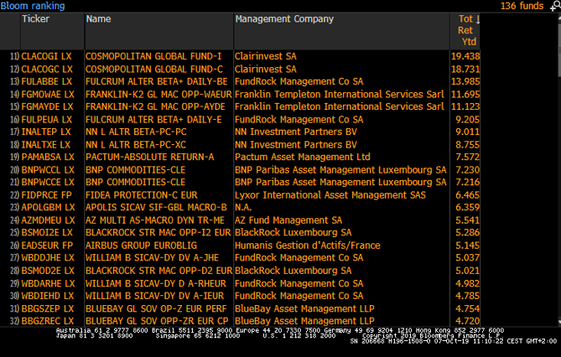Screen dimensions: 561x357
Task: Select ticker FIDPRCE FP
Action: point(46,195)
